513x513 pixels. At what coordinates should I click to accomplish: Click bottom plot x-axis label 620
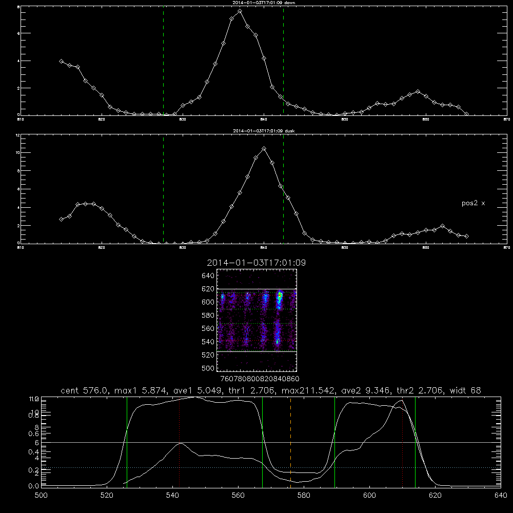tap(435, 496)
